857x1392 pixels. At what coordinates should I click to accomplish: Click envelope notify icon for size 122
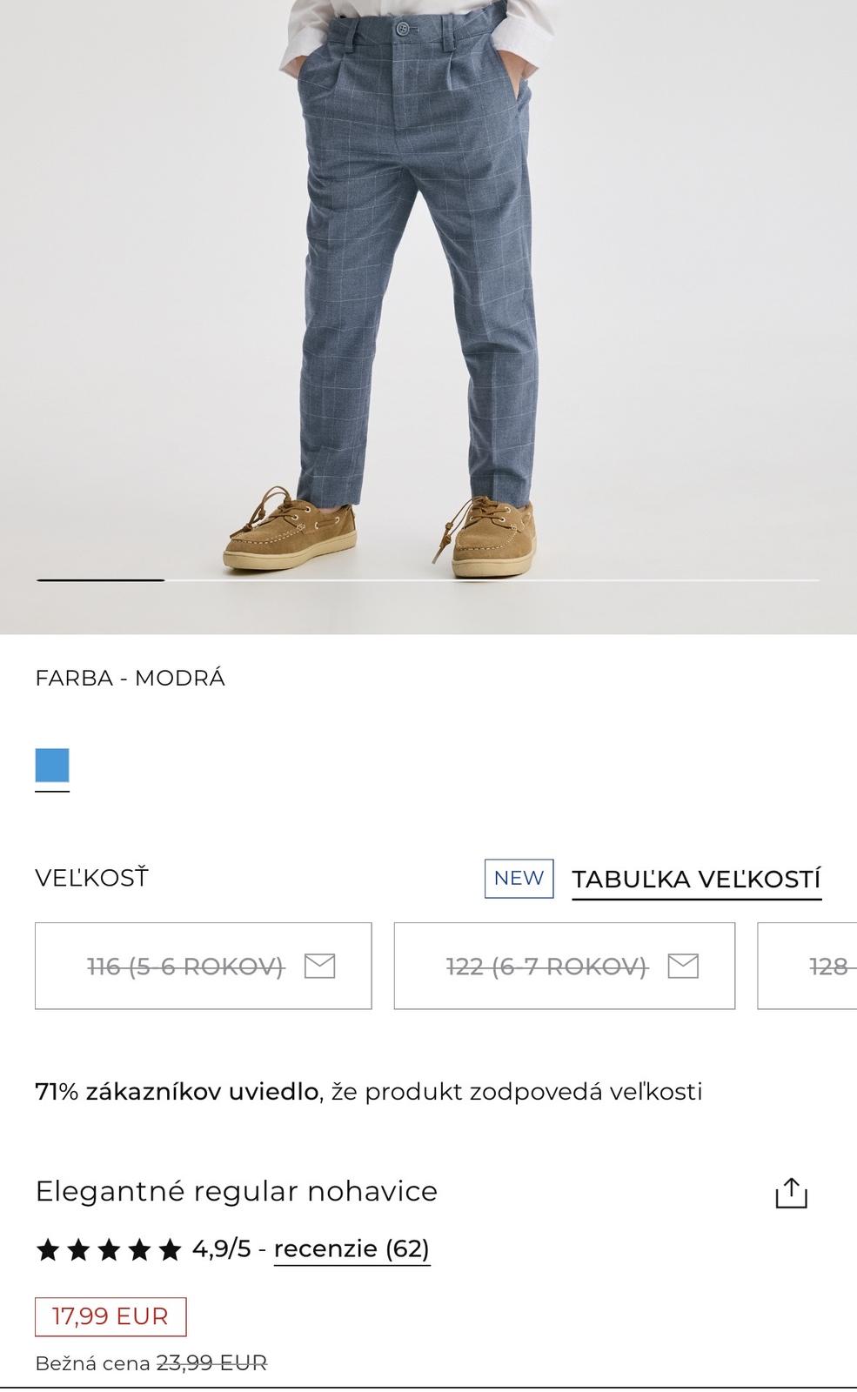coord(683,966)
